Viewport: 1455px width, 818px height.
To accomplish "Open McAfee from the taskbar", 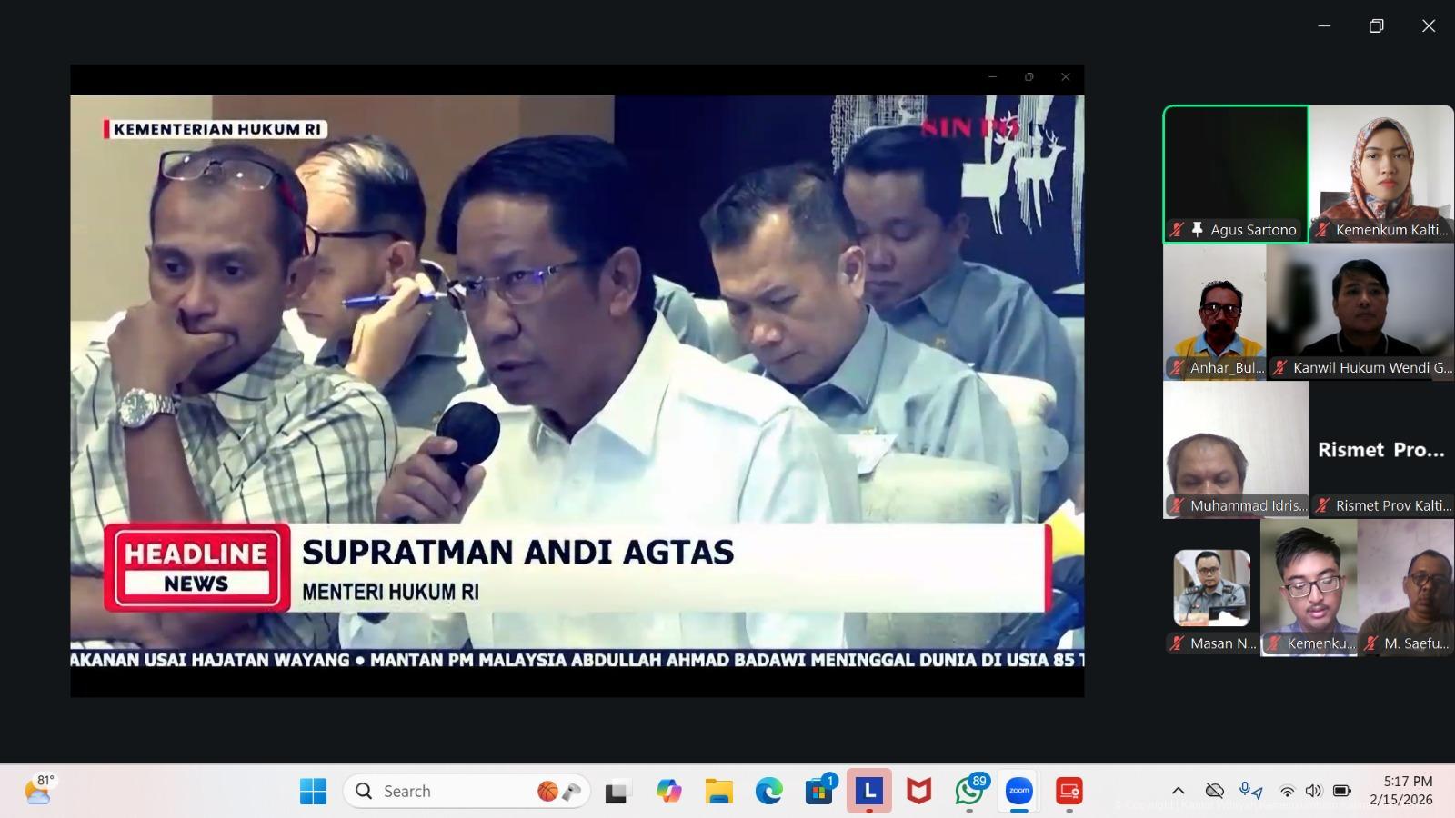I will [919, 791].
